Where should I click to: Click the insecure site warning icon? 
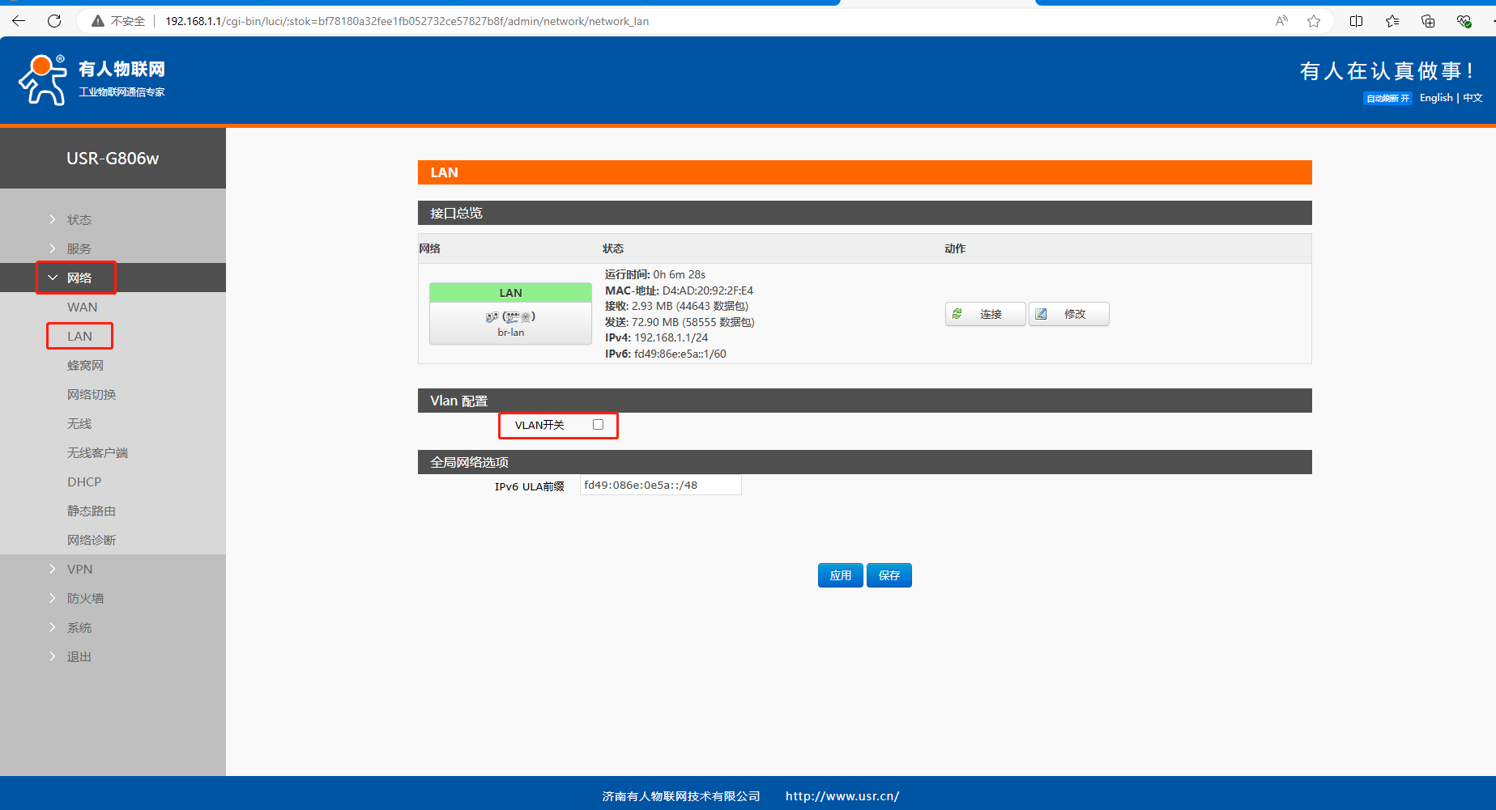(98, 21)
